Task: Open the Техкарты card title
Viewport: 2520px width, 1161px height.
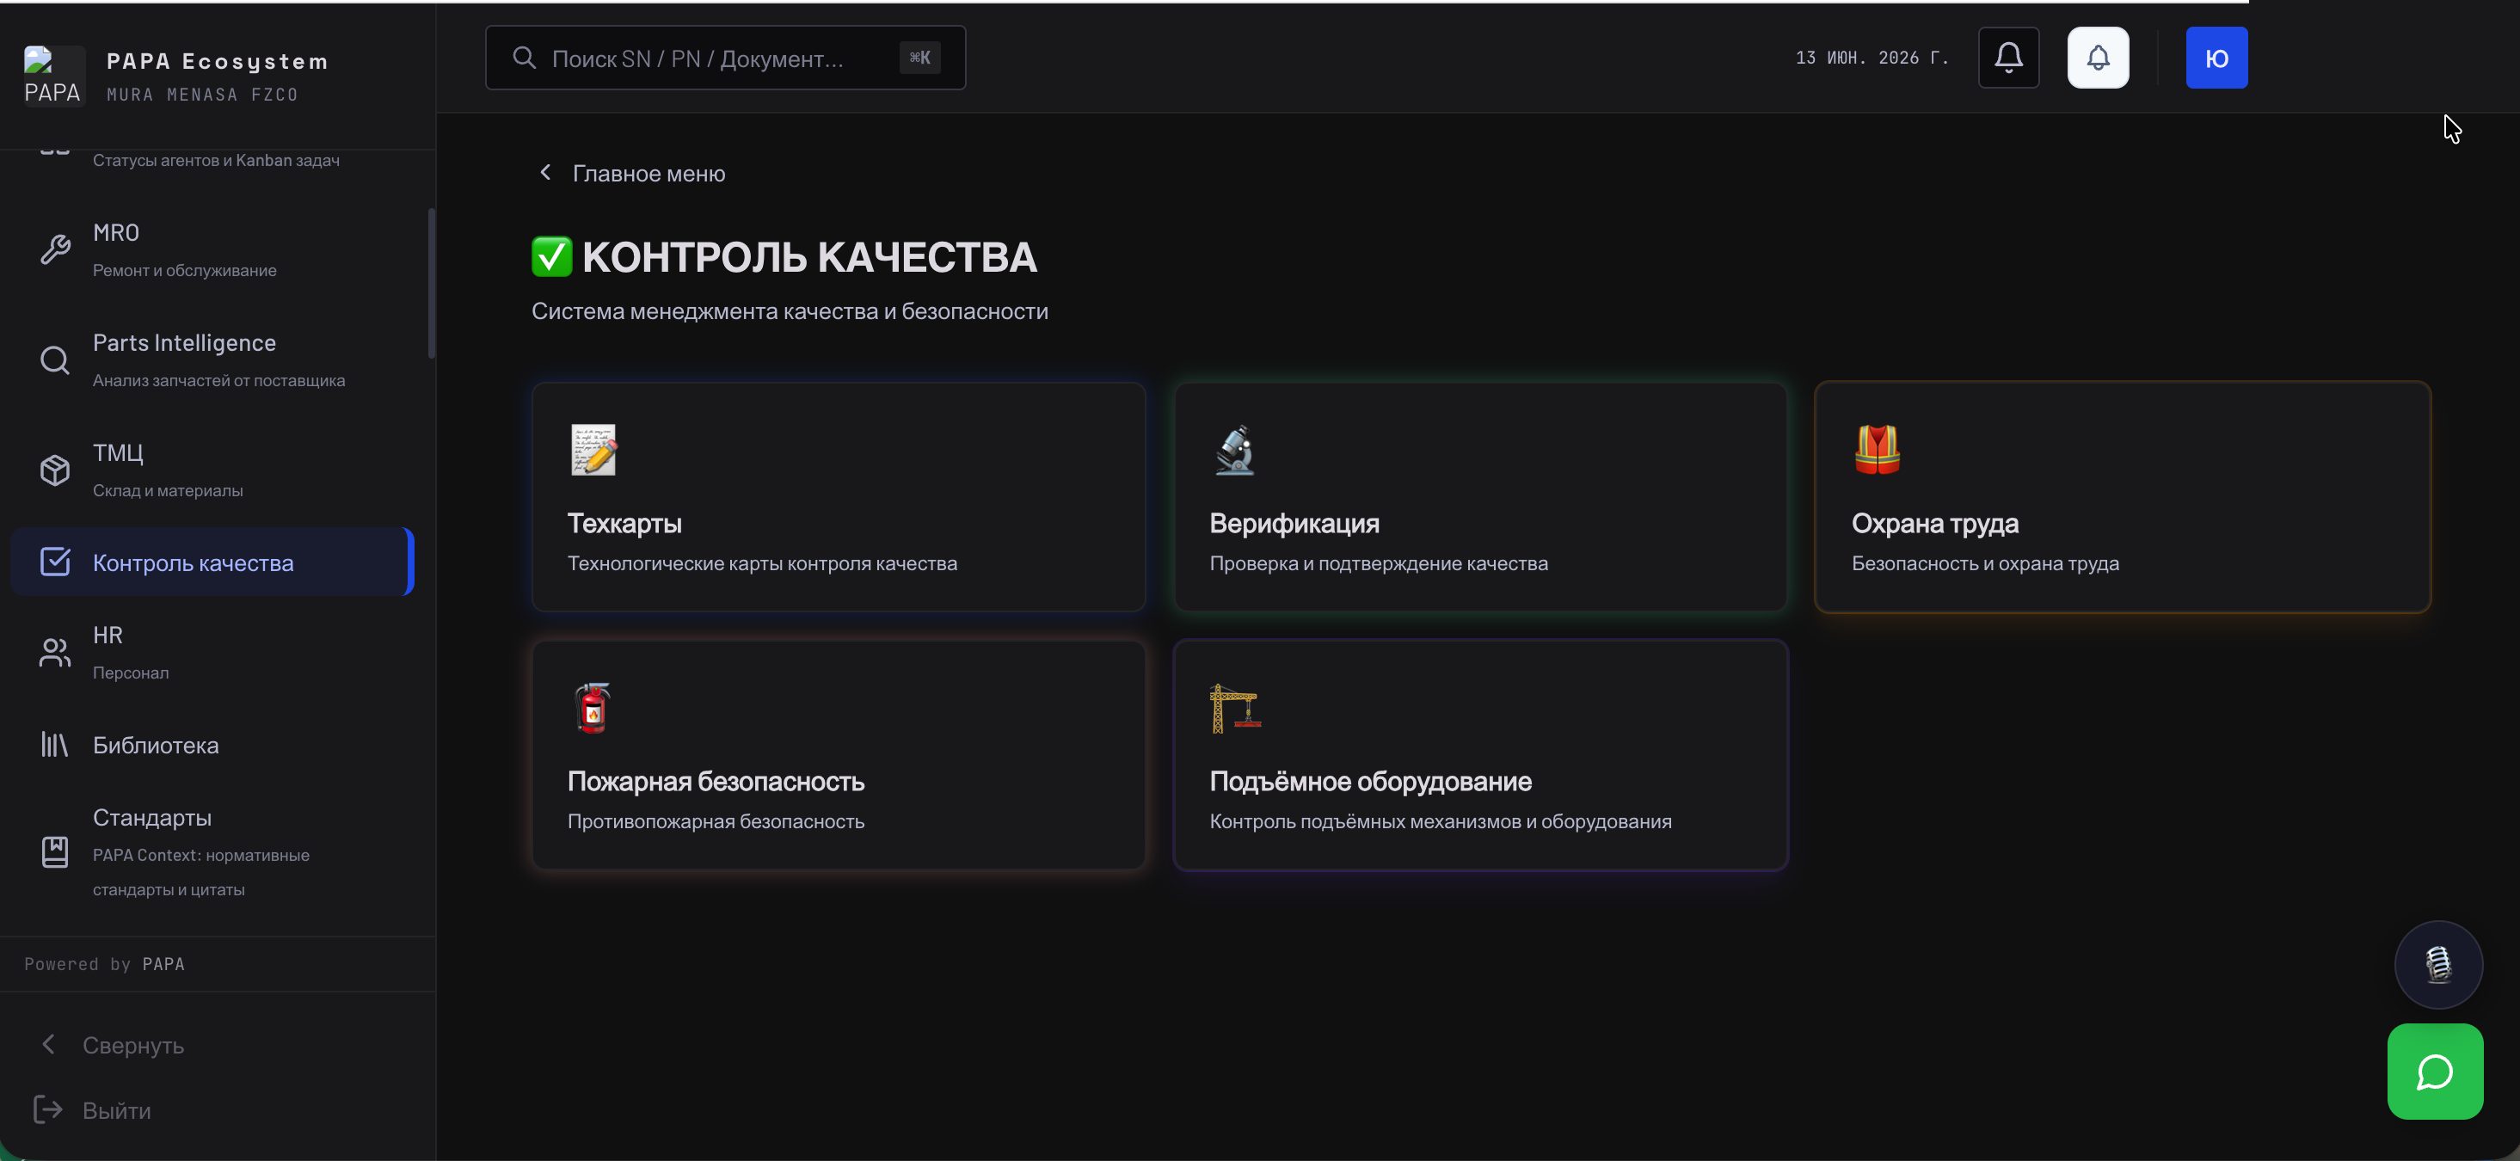Action: [624, 523]
